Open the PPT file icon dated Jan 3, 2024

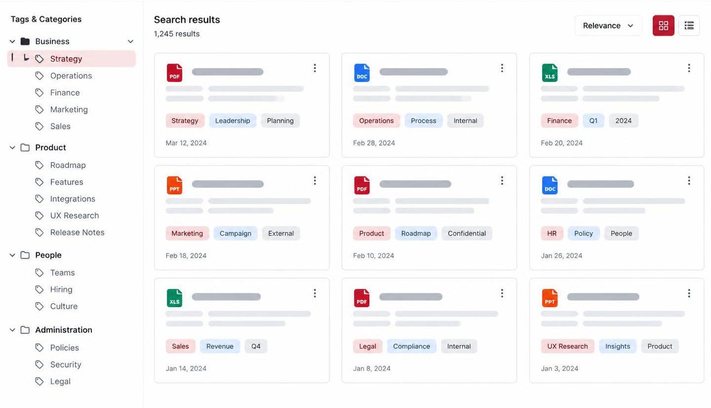[550, 298]
